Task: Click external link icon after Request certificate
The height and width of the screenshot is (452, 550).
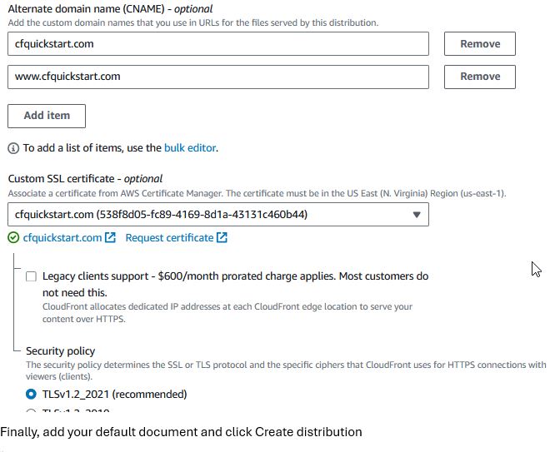Action: pyautogui.click(x=222, y=237)
